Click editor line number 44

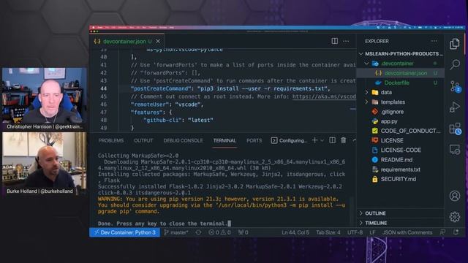click(x=104, y=88)
